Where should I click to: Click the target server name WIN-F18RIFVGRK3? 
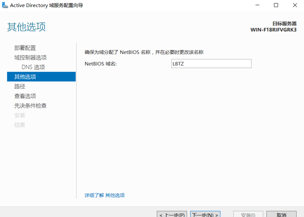273,30
